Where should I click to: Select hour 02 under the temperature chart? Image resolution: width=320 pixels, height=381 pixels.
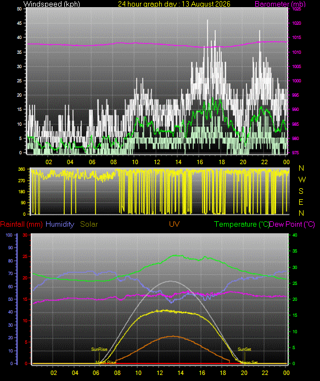tap(53, 373)
